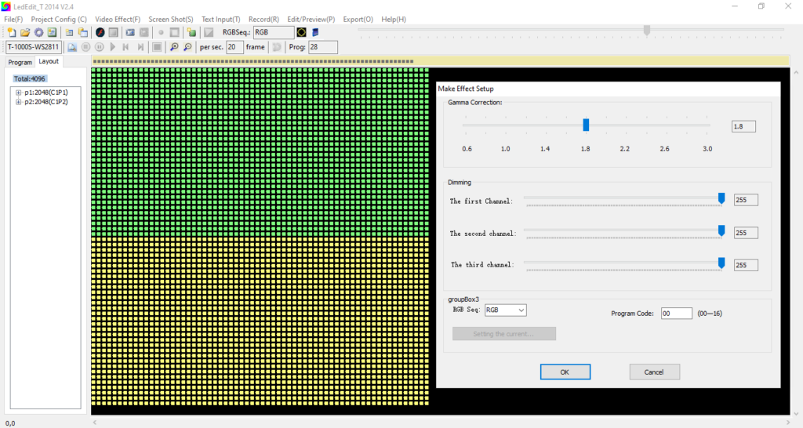Click the black square yellow-circle icon
Image resolution: width=803 pixels, height=428 pixels.
click(302, 32)
